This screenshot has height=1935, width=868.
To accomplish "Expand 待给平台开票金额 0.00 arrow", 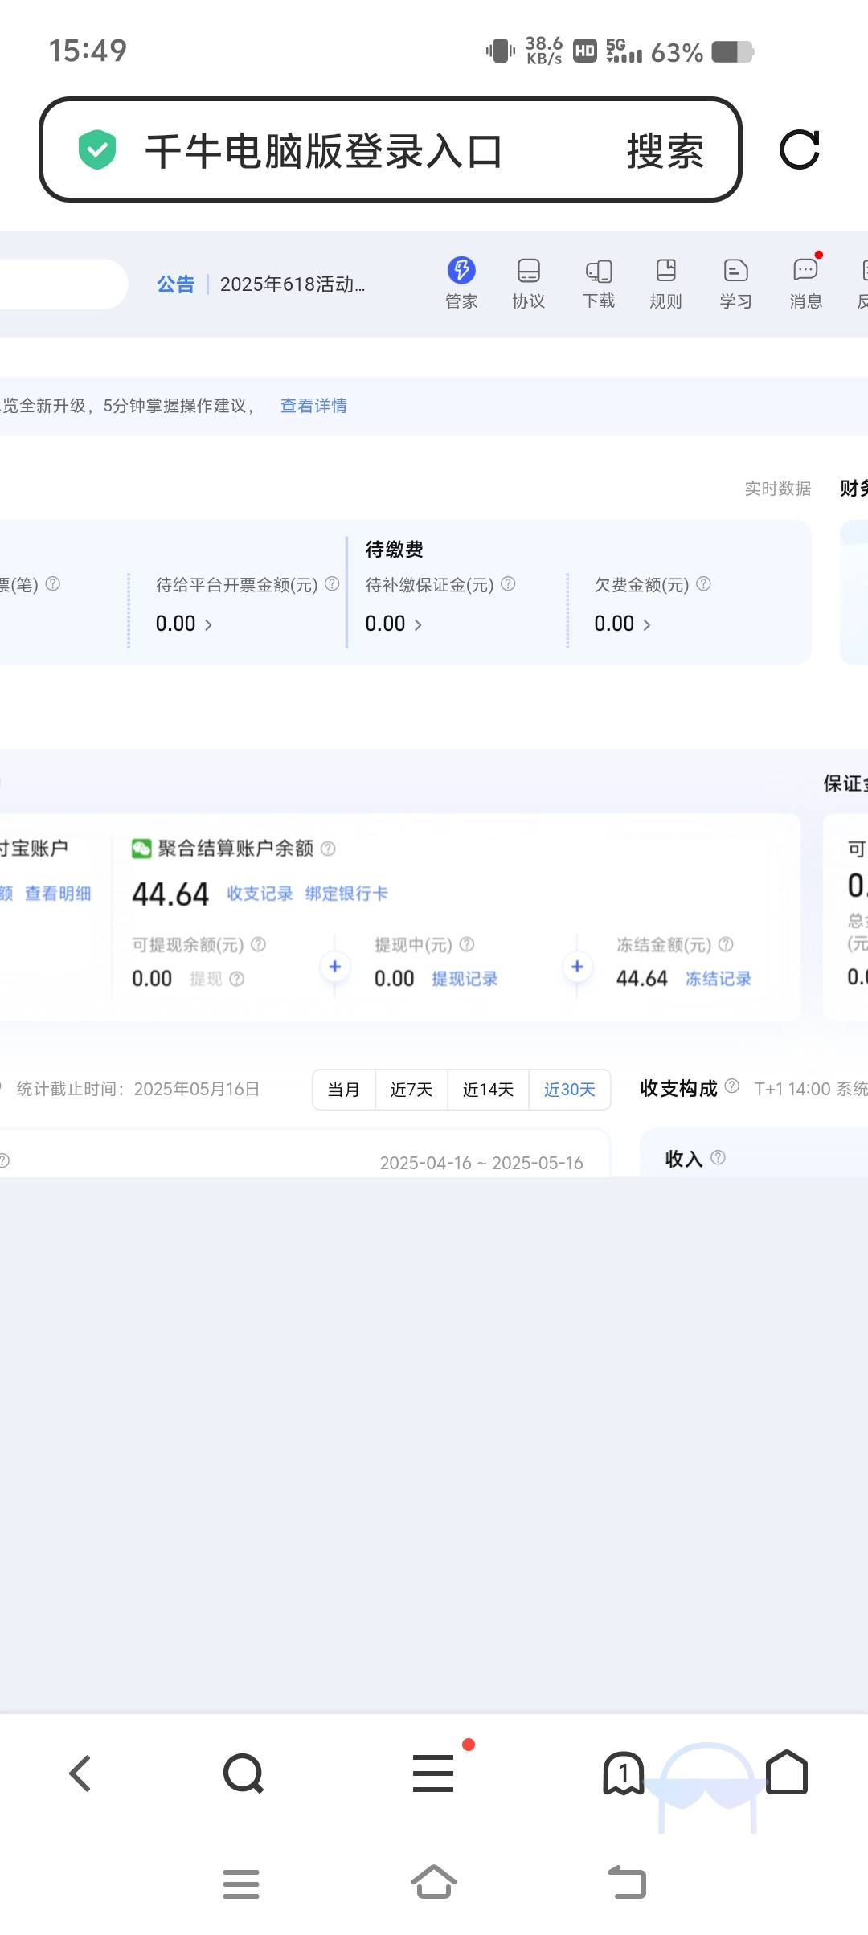I will coord(208,625).
